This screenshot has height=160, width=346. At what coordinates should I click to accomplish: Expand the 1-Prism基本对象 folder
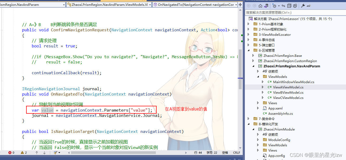pyautogui.click(x=248, y=24)
